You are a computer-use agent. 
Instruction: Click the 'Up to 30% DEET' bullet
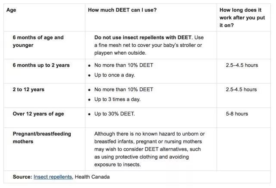(115, 114)
